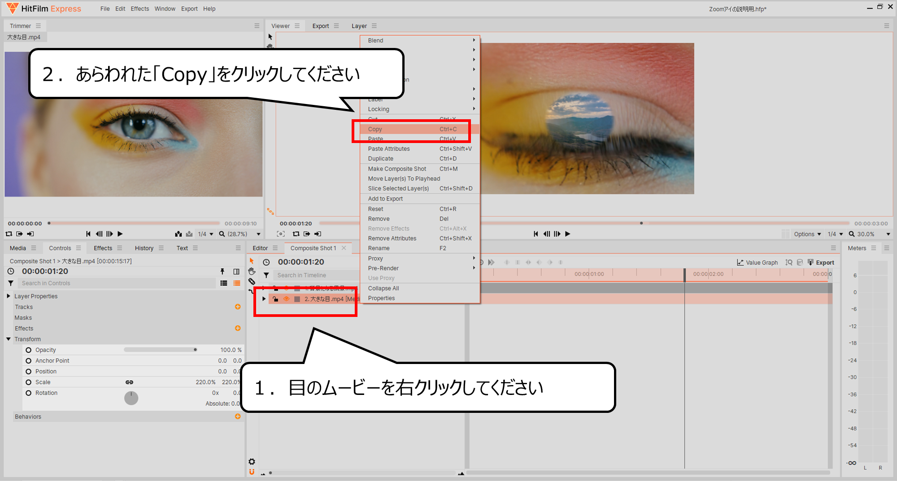Select the Viewer arrow selection tool
This screenshot has height=481, width=897.
(x=270, y=37)
